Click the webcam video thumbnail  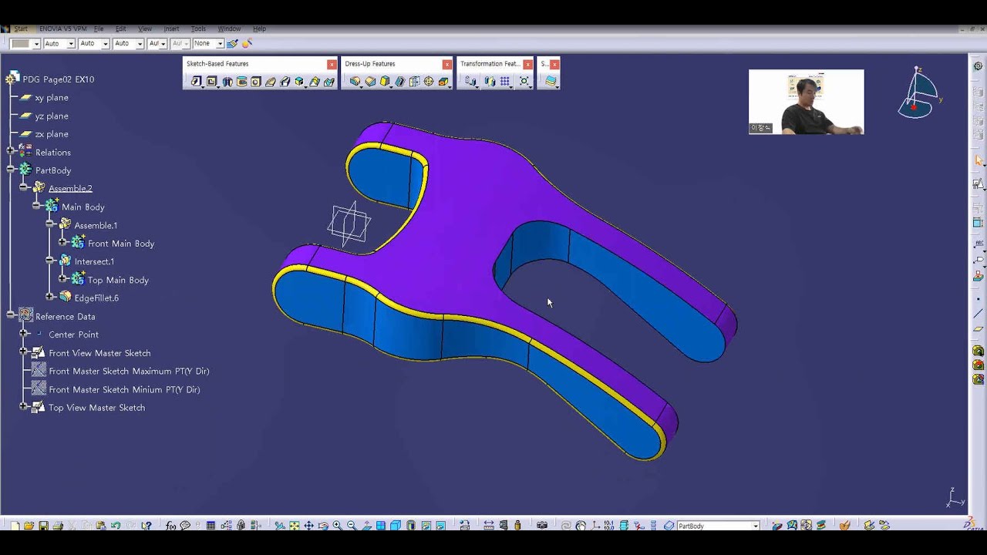coord(806,102)
